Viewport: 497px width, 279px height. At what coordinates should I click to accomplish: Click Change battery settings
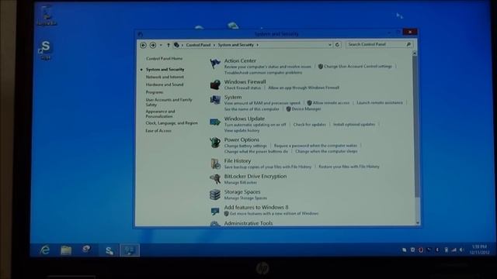pos(245,146)
